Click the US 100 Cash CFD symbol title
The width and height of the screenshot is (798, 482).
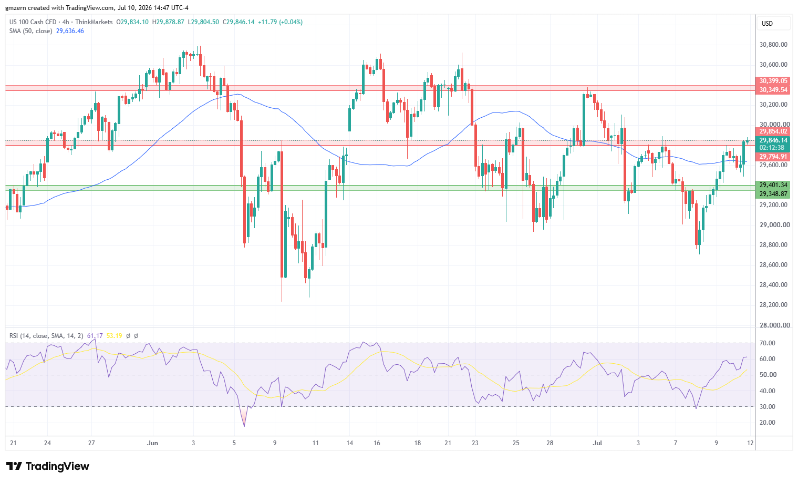pyautogui.click(x=33, y=22)
